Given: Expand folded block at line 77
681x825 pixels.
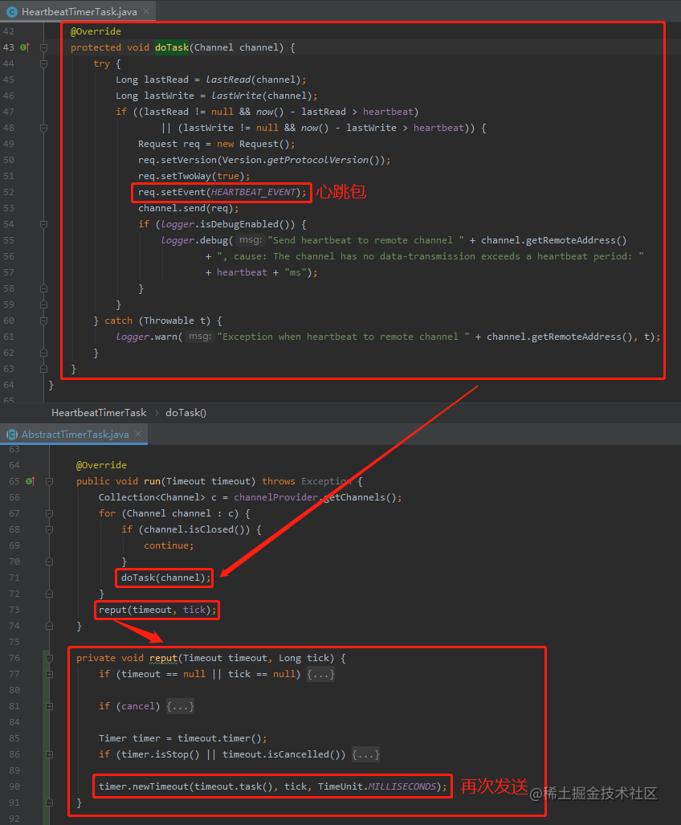Looking at the screenshot, I should pyautogui.click(x=49, y=674).
